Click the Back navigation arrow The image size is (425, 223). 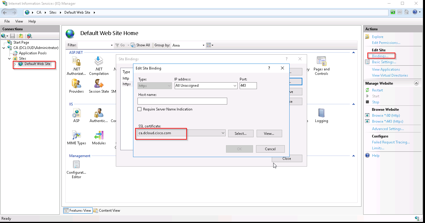pyautogui.click(x=5, y=12)
